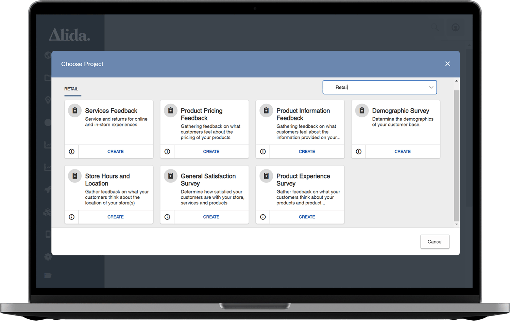Show info for Product Information Feedback
This screenshot has height=321, width=510.
coord(263,152)
